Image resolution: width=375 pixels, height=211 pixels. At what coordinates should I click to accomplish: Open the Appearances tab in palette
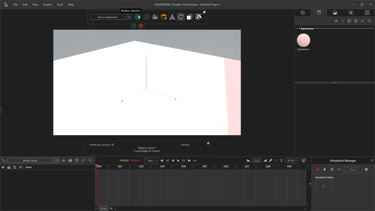(319, 12)
